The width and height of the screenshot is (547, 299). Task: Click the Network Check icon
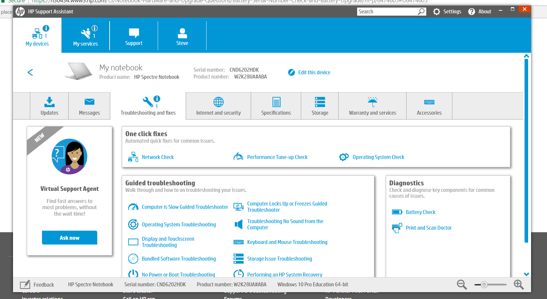click(x=133, y=157)
